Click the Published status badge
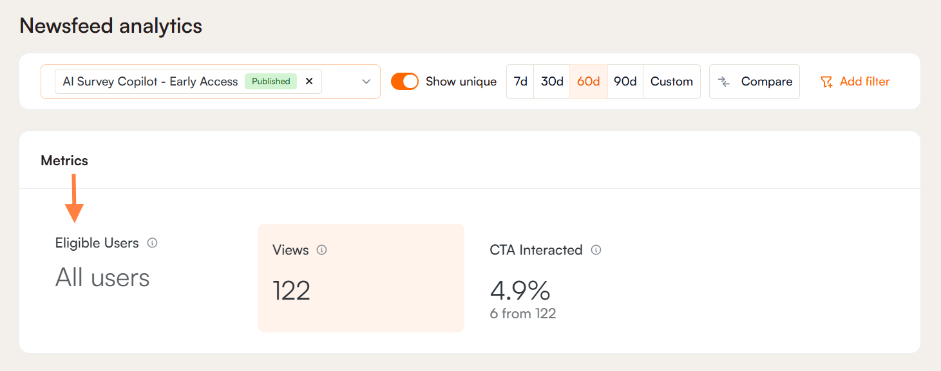This screenshot has width=941, height=371. [271, 82]
